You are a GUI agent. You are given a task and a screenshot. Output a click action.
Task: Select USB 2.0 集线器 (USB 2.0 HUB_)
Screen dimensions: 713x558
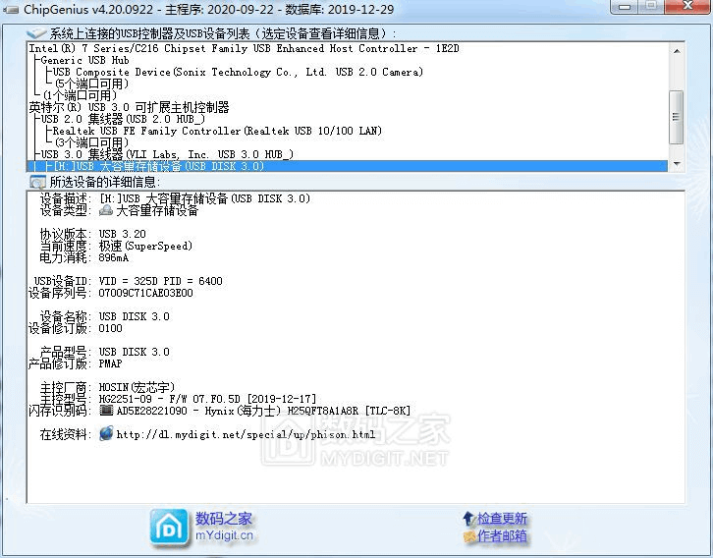point(123,119)
